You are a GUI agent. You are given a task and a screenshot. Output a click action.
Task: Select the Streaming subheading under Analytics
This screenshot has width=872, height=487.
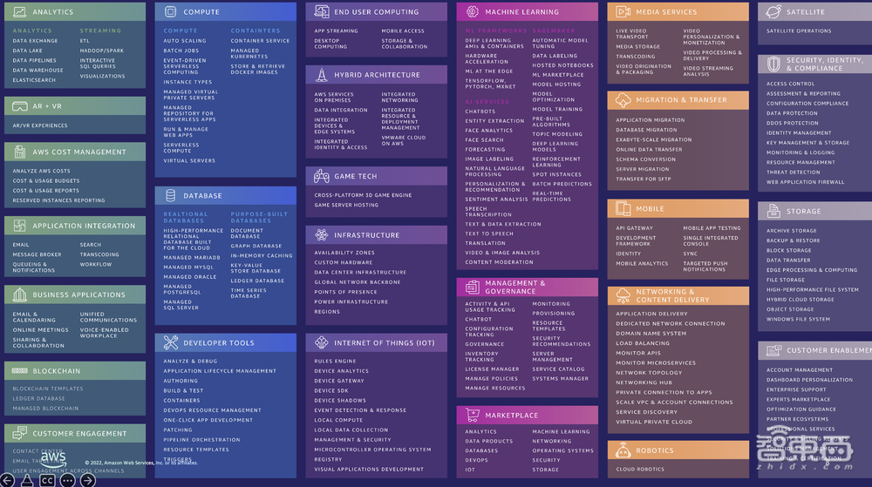100,30
